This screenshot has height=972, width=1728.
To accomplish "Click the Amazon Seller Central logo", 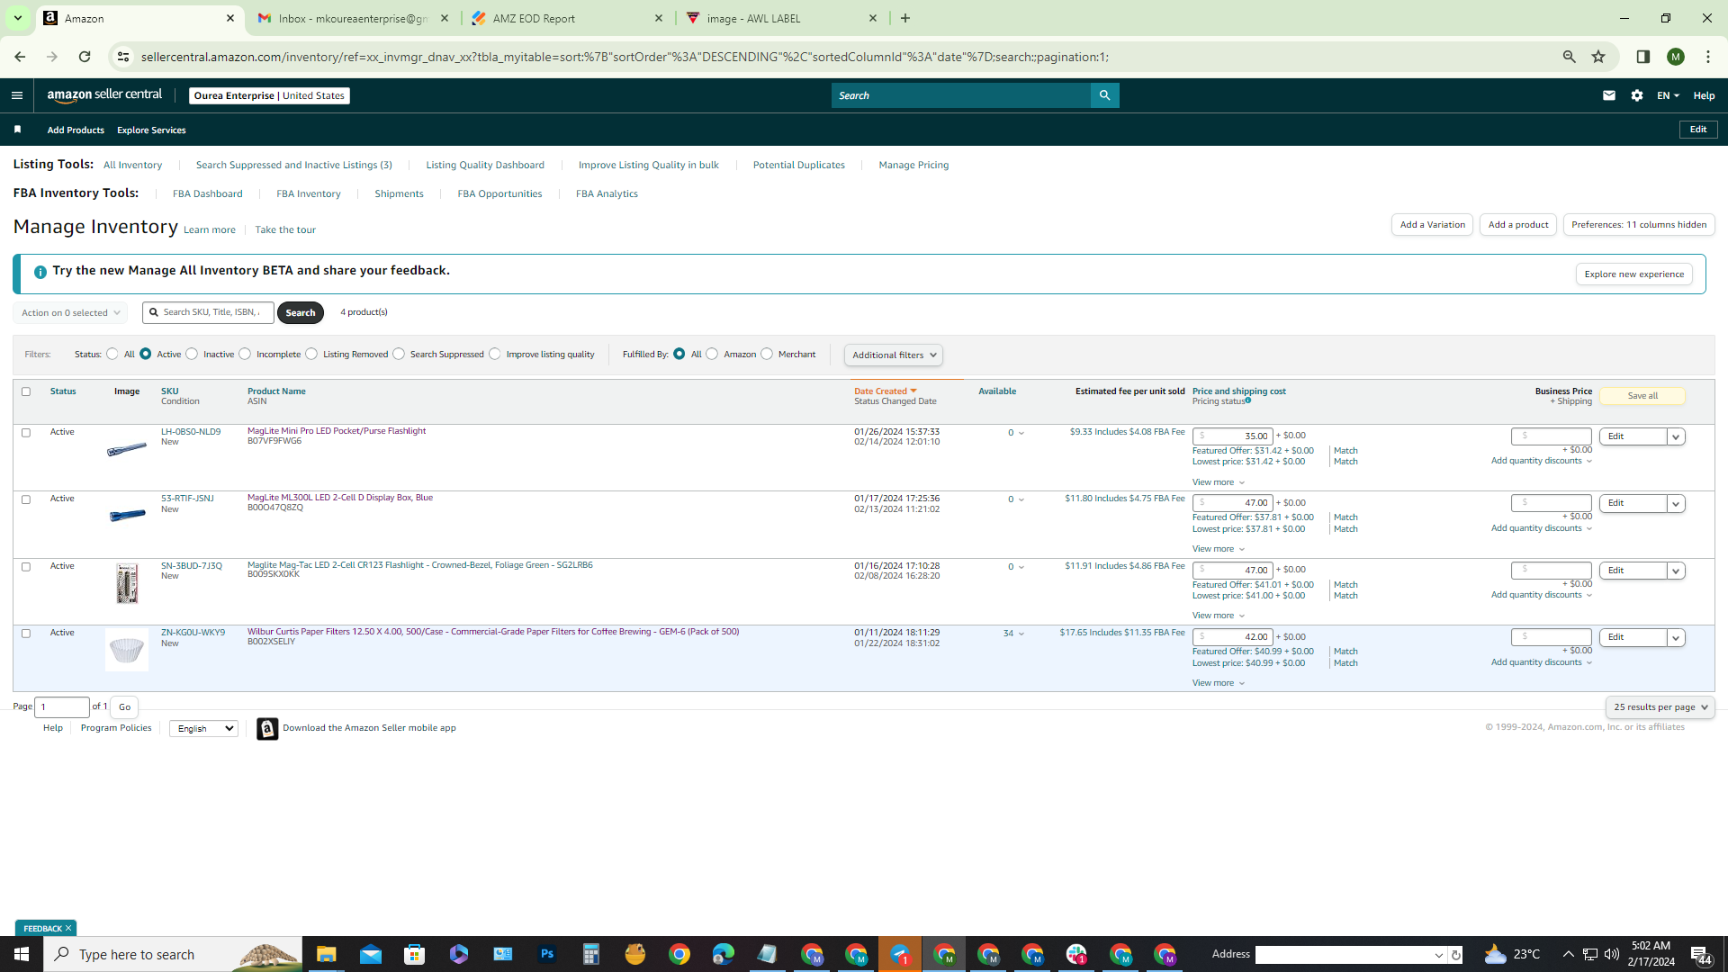I will 104,95.
